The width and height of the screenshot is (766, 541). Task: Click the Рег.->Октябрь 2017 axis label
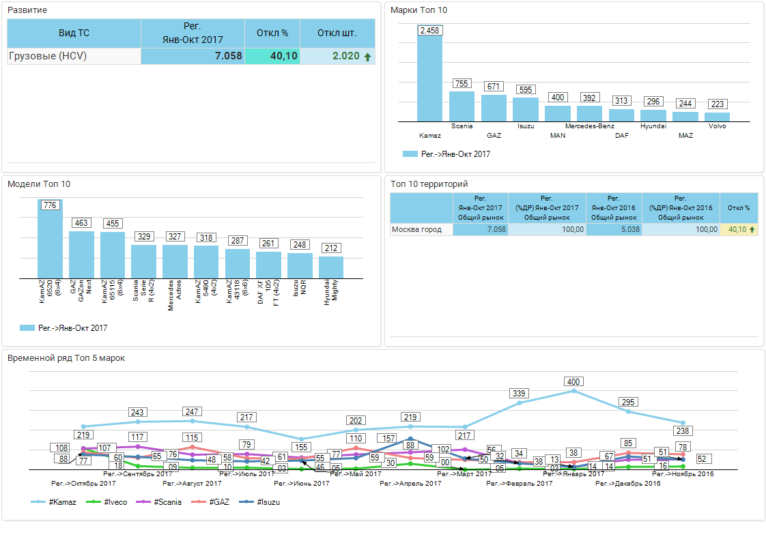click(x=83, y=484)
